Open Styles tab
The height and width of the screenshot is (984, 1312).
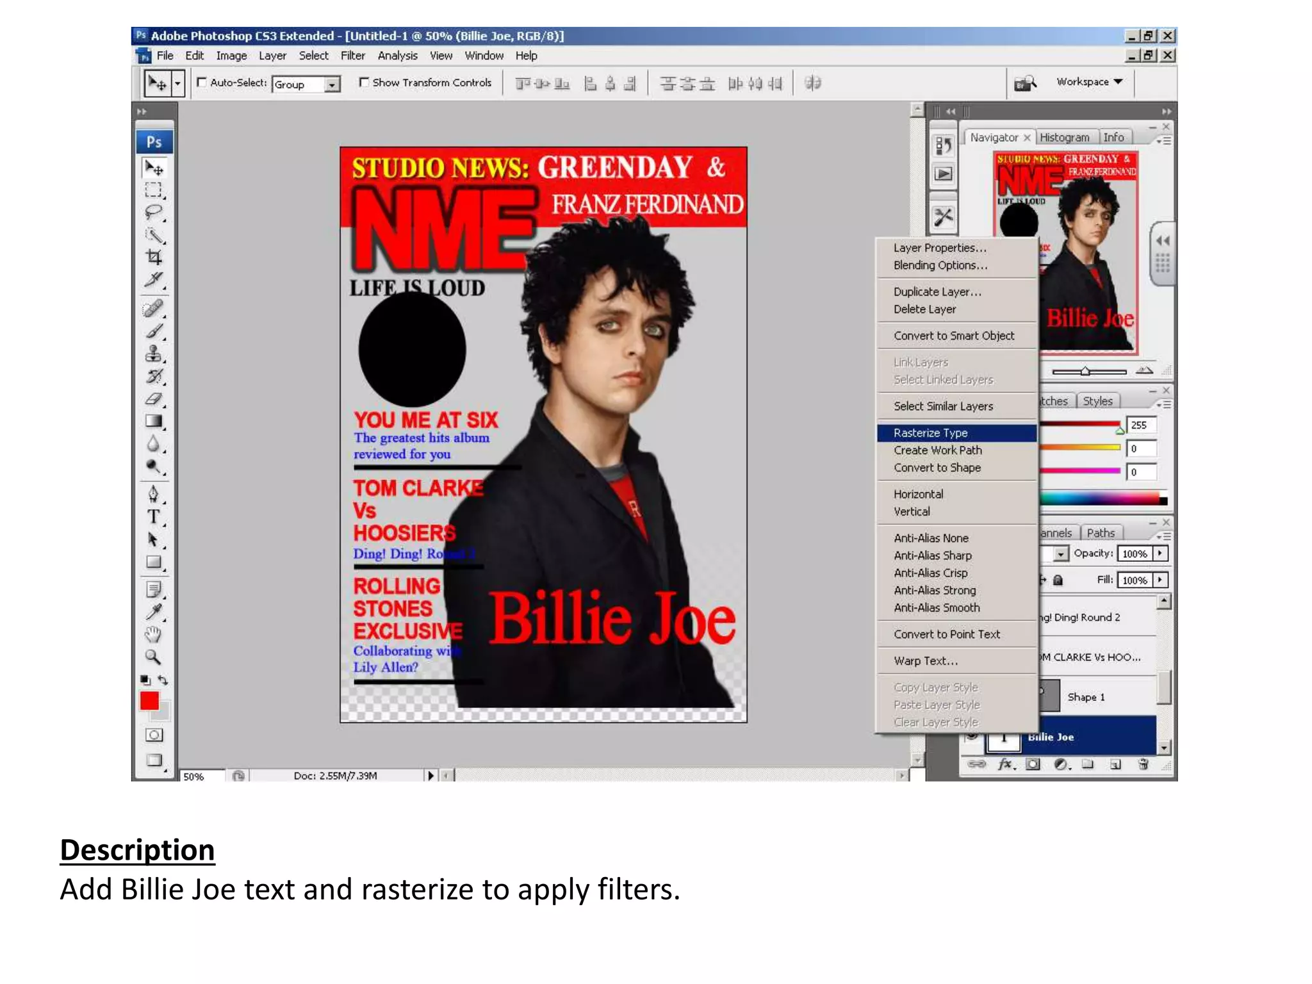1097,401
